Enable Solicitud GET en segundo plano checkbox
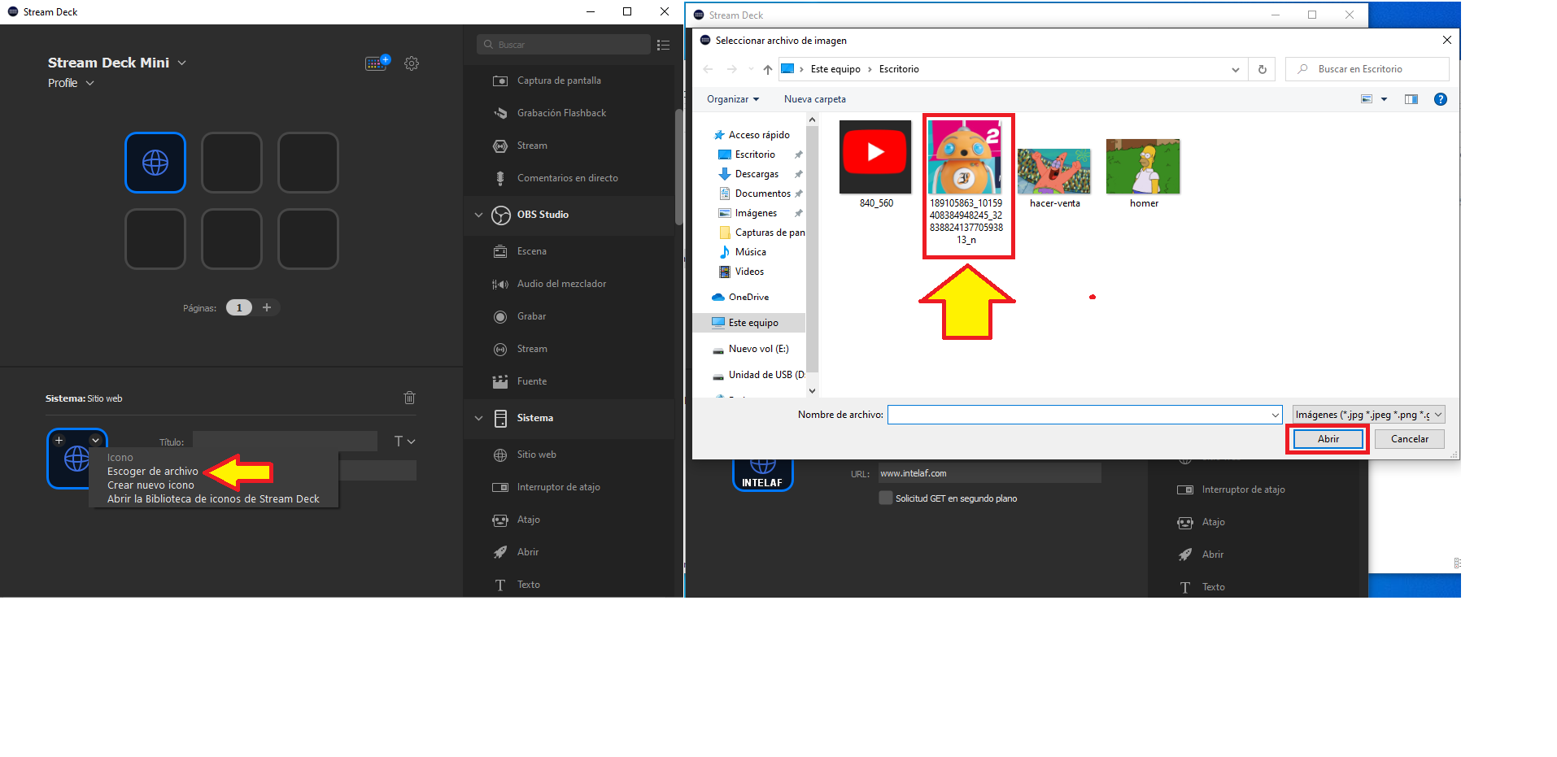This screenshot has height=757, width=1557. coord(886,498)
